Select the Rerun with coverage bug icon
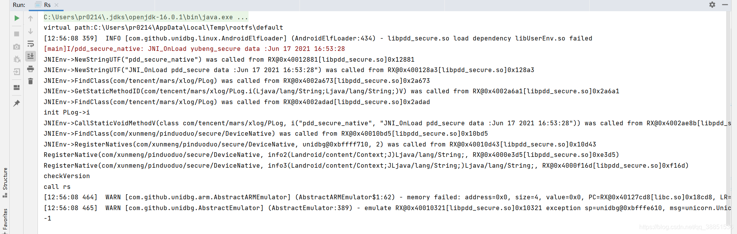The width and height of the screenshot is (737, 234). point(16,59)
